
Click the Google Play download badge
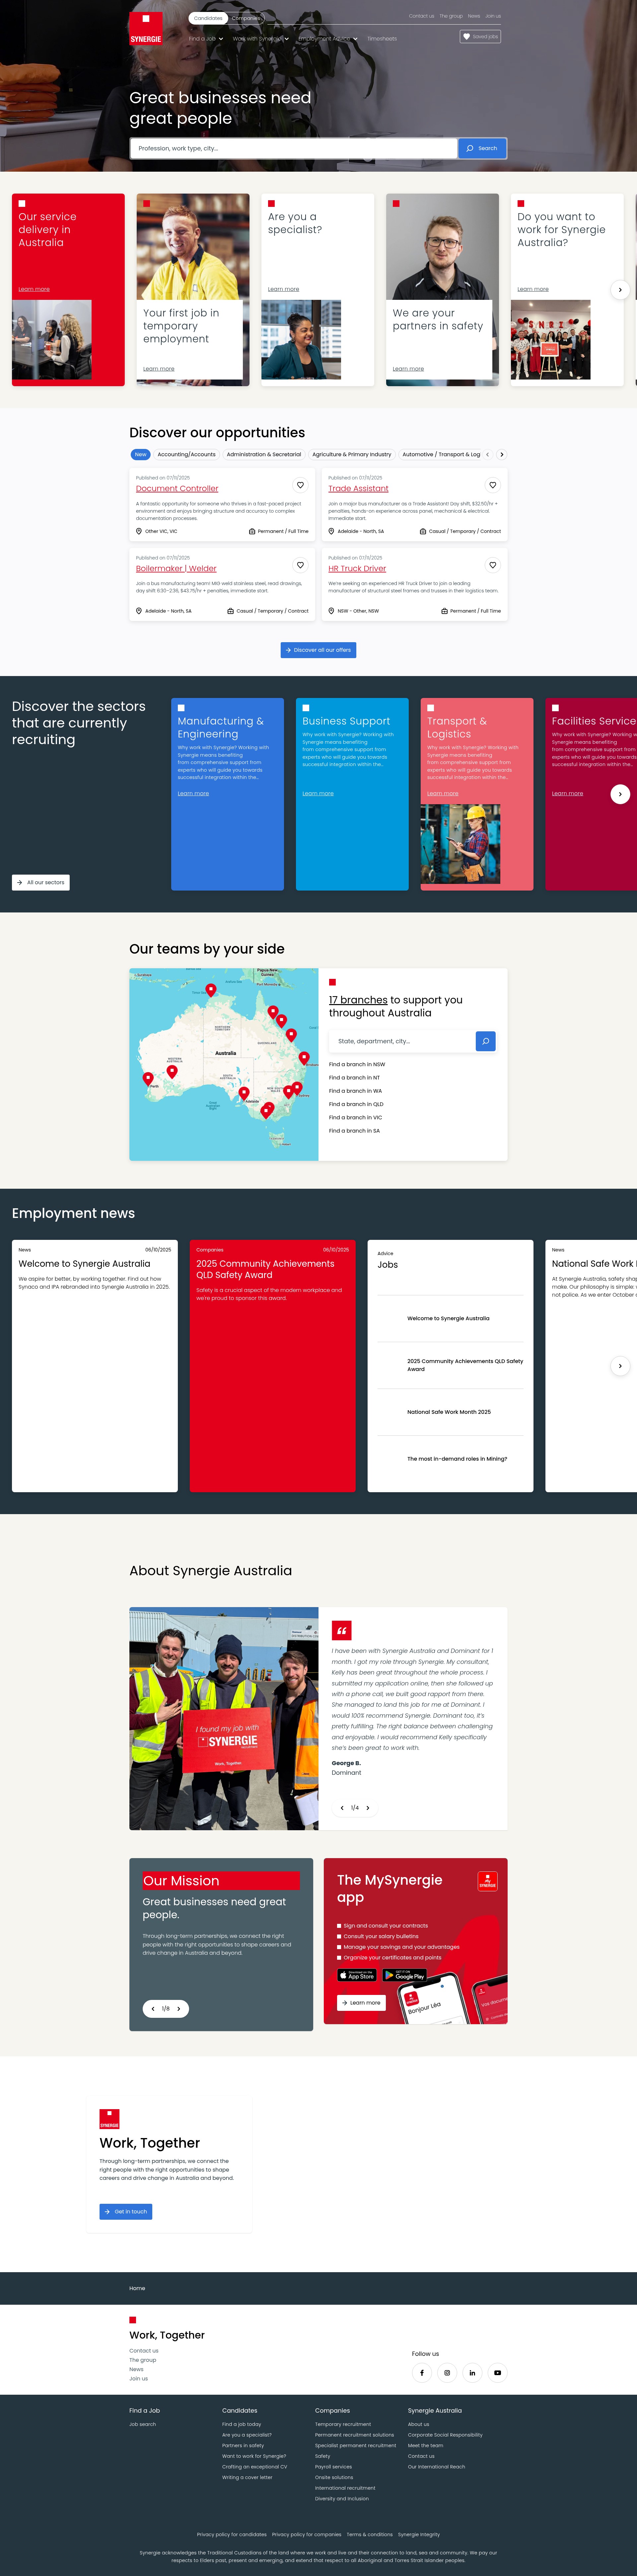pyautogui.click(x=404, y=1975)
